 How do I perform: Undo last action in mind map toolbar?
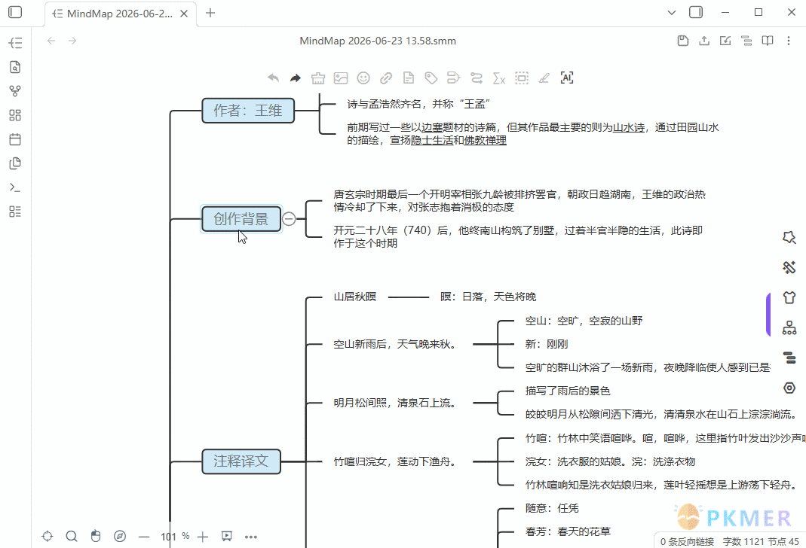click(x=273, y=78)
